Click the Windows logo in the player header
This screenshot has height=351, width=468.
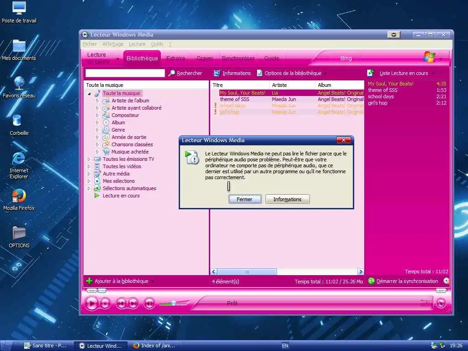tap(429, 57)
